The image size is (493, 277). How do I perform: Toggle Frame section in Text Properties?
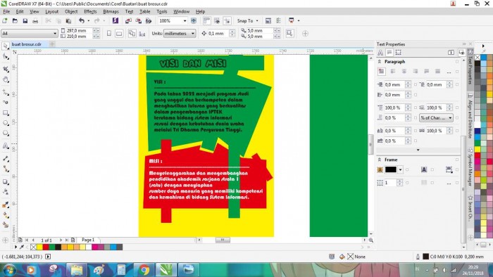pos(399,53)
